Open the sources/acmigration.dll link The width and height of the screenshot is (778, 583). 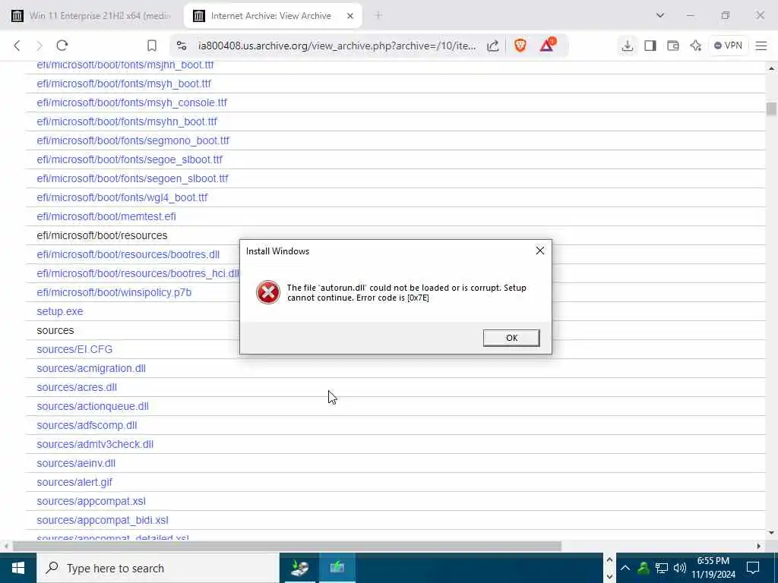[91, 368]
